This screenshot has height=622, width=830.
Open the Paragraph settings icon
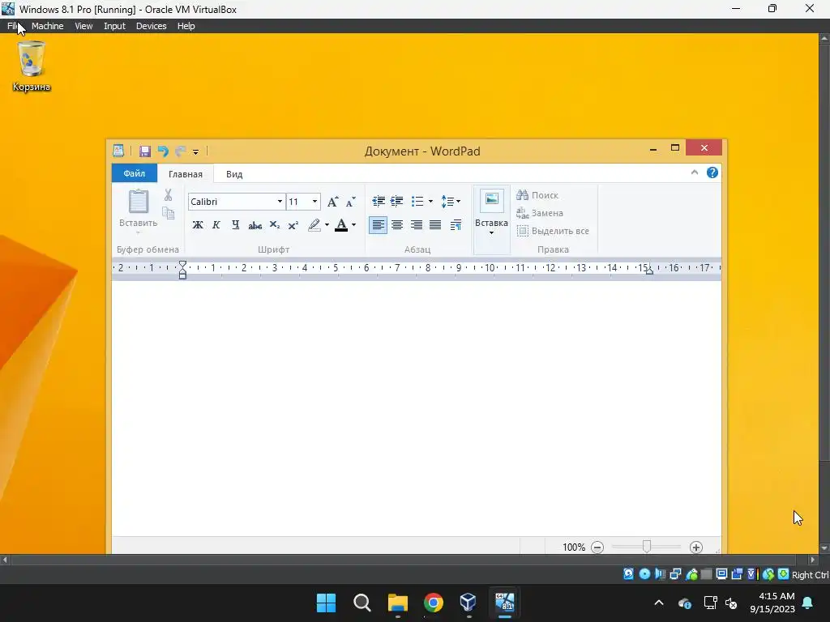pyautogui.click(x=456, y=225)
